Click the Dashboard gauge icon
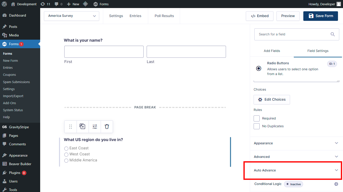The image size is (343, 192). pos(5,15)
